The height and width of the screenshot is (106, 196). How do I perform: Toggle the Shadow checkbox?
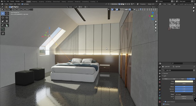[164, 104]
